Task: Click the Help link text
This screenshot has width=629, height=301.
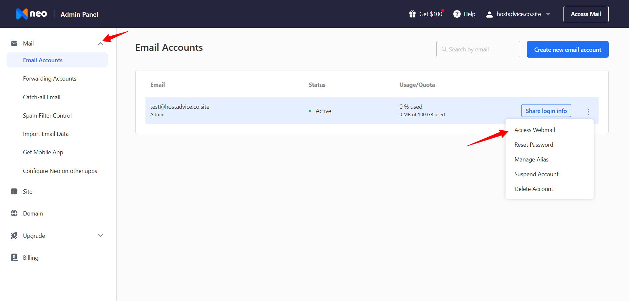Action: tap(469, 14)
